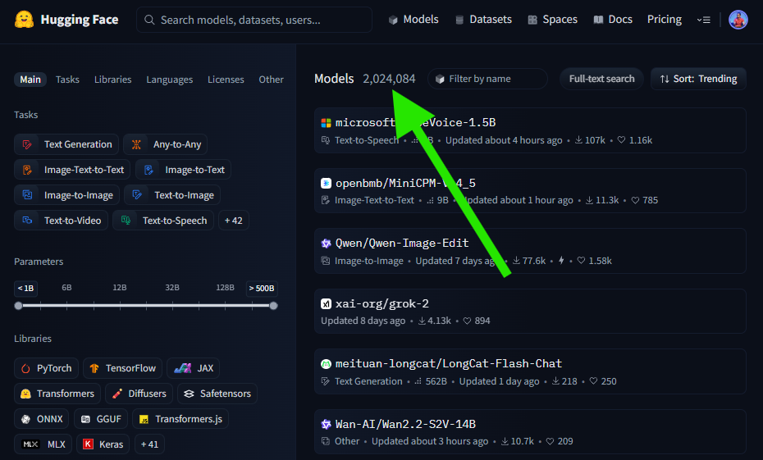Click the Filter by name input
Image resolution: width=763 pixels, height=460 pixels.
click(x=487, y=79)
